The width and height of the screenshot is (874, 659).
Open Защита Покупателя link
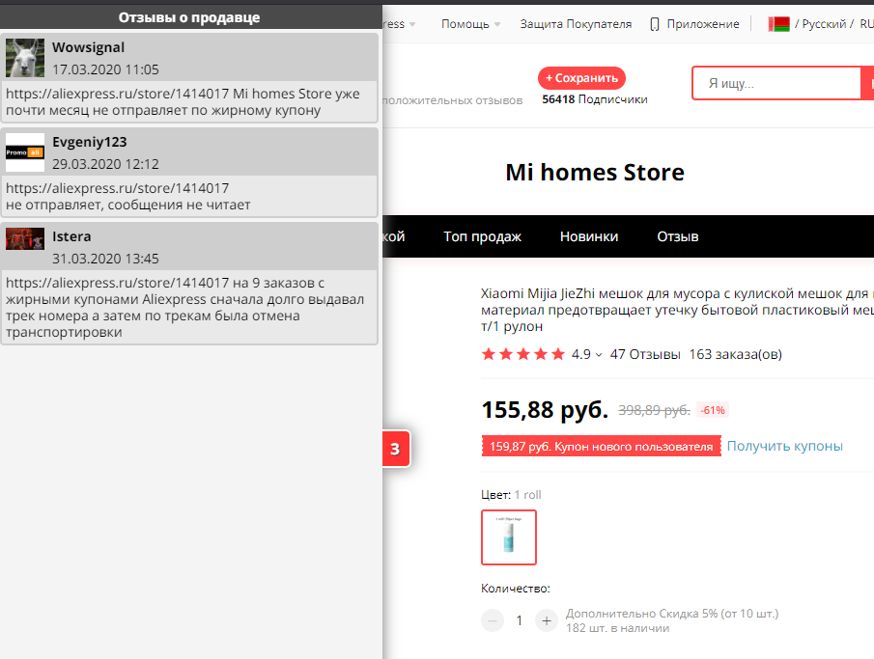click(x=576, y=24)
